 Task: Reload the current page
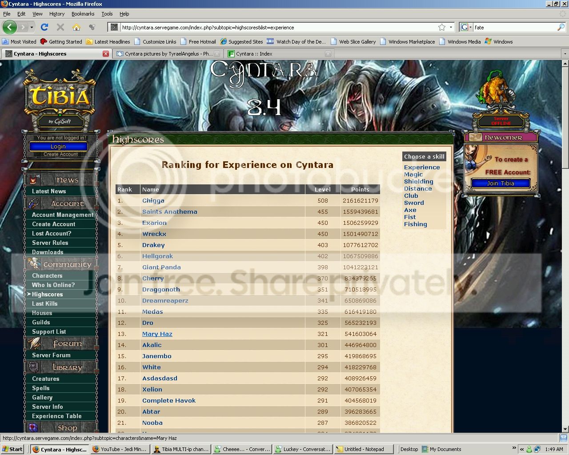[x=44, y=27]
